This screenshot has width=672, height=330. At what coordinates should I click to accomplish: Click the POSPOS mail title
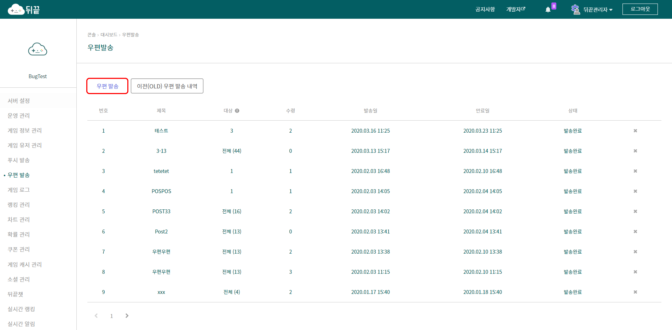tap(161, 191)
